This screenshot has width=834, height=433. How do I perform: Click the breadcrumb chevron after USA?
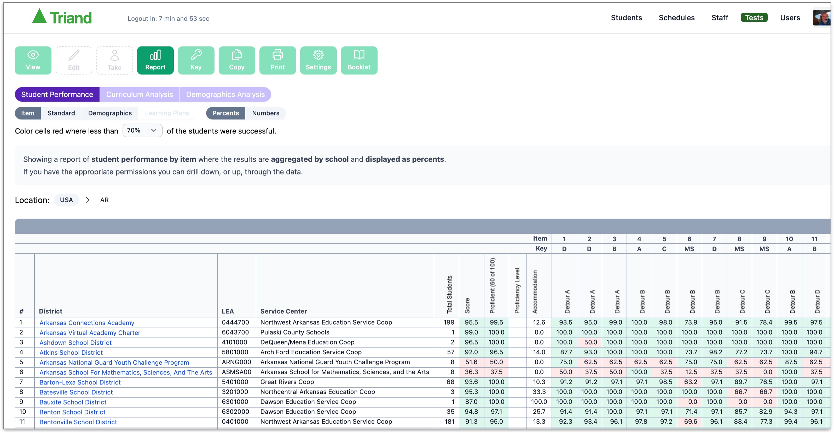point(88,200)
